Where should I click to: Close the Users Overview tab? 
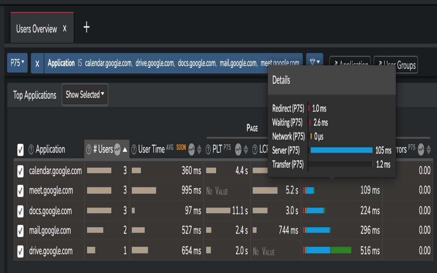pyautogui.click(x=65, y=29)
